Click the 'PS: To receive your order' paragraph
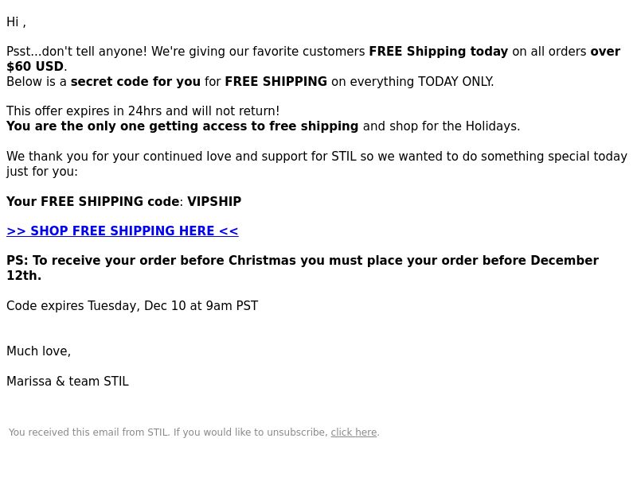Image resolution: width=637 pixels, height=477 pixels. tap(303, 268)
